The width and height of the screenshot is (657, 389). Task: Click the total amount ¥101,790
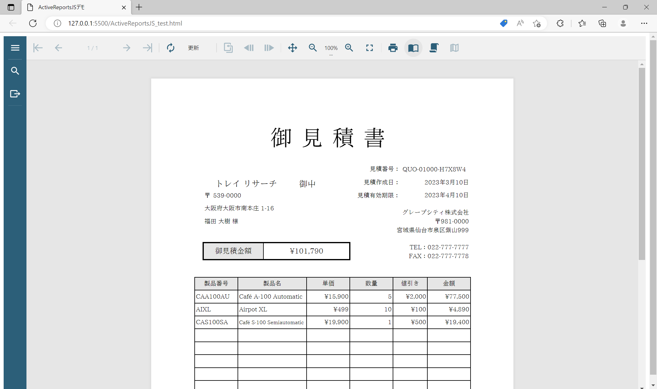[x=307, y=251]
